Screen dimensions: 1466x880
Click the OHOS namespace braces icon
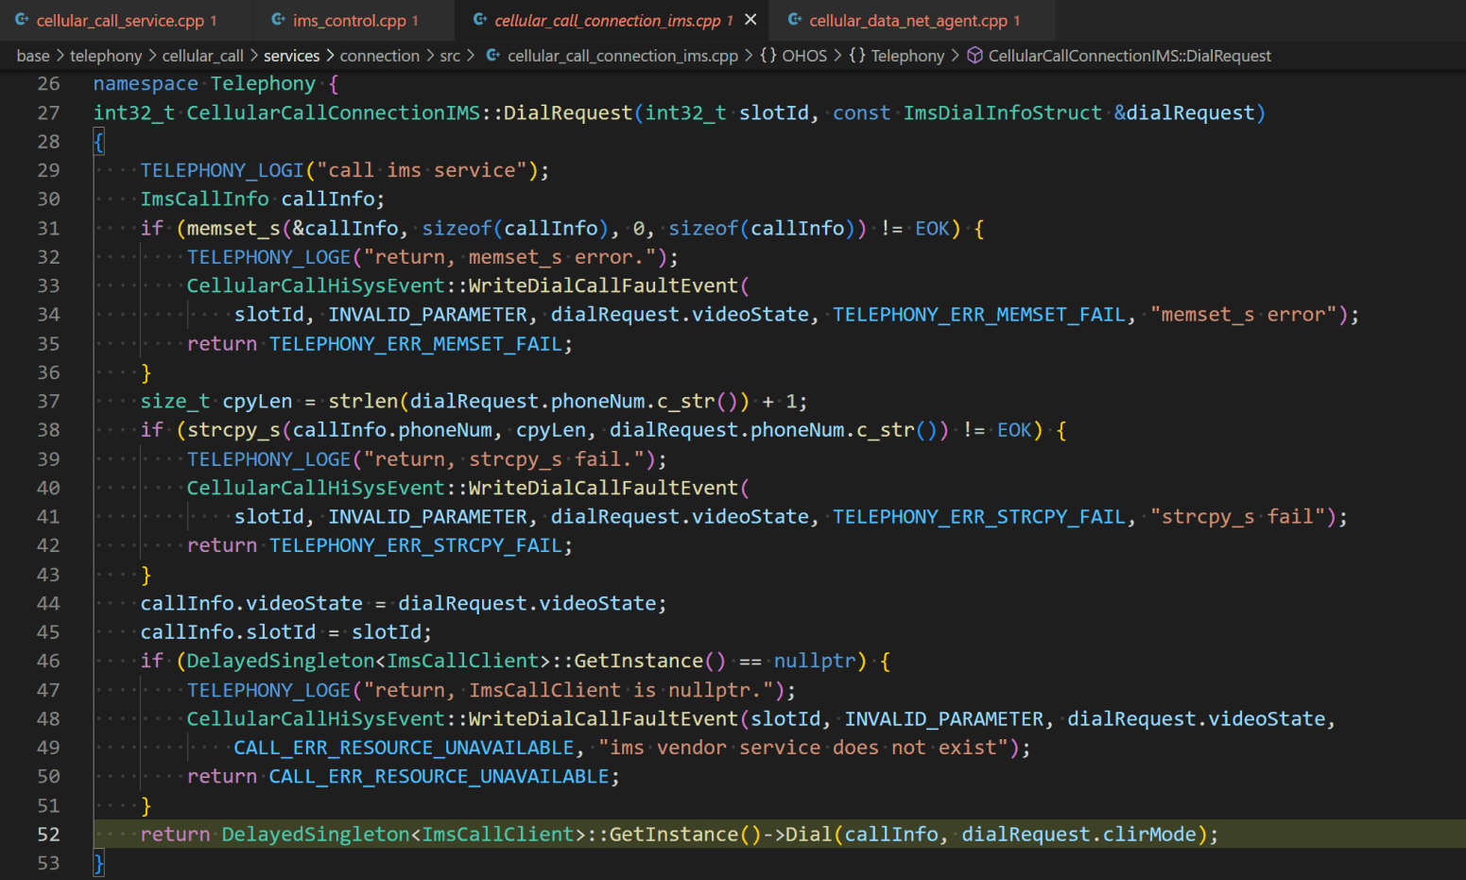click(x=768, y=56)
